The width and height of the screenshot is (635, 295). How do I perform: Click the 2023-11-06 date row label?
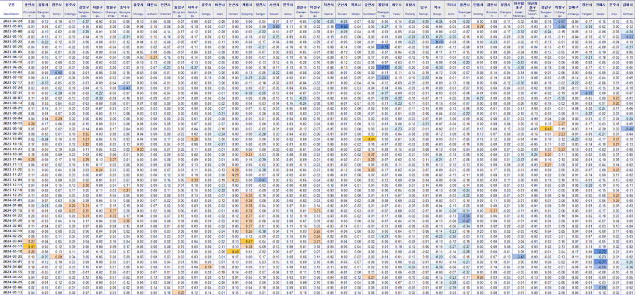[12, 159]
